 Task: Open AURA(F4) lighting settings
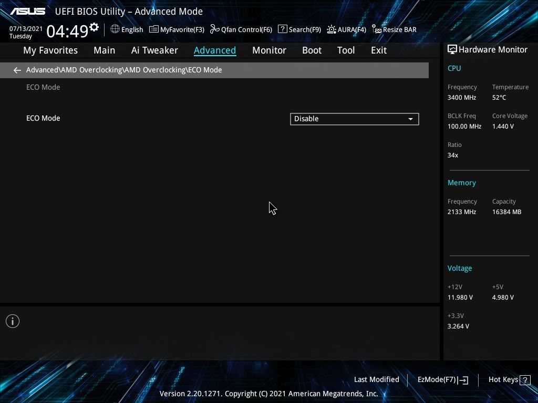point(346,29)
